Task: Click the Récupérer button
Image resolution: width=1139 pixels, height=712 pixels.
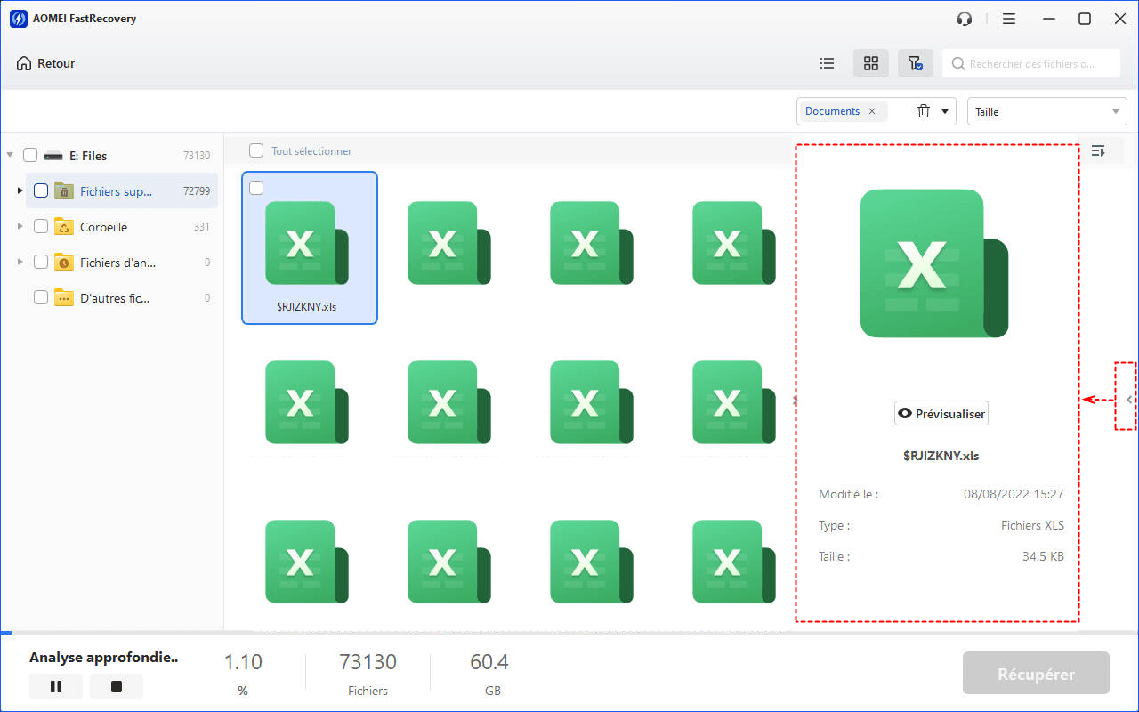Action: pos(1036,674)
